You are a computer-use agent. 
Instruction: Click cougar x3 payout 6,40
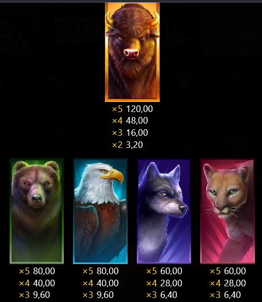pos(226,295)
